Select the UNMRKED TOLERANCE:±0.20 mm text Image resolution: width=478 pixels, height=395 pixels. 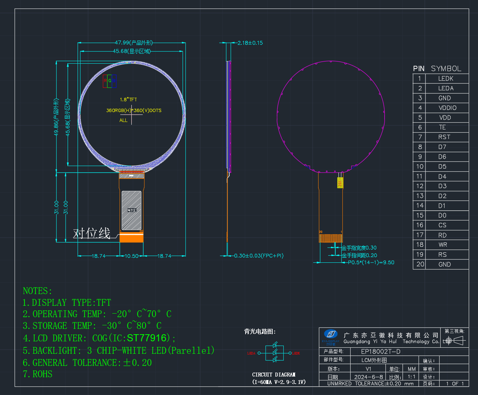point(371,384)
